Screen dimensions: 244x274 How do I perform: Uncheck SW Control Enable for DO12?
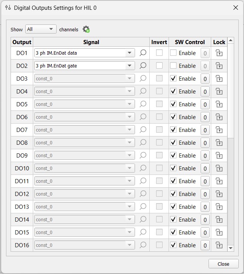pyautogui.click(x=173, y=194)
